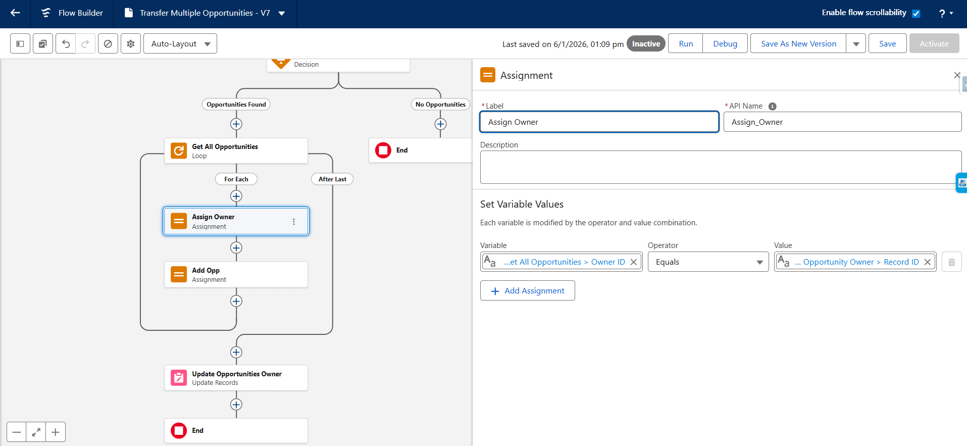
Task: Click the Add Assignment button
Action: click(x=527, y=291)
